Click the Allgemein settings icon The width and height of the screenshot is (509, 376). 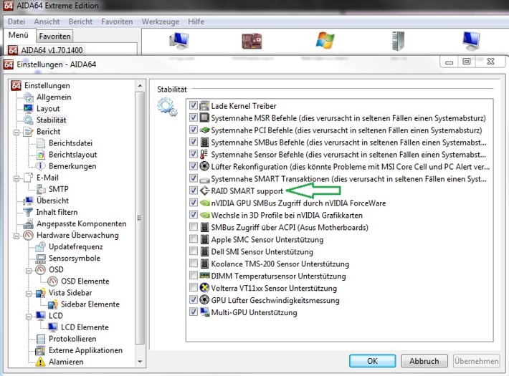click(x=29, y=97)
